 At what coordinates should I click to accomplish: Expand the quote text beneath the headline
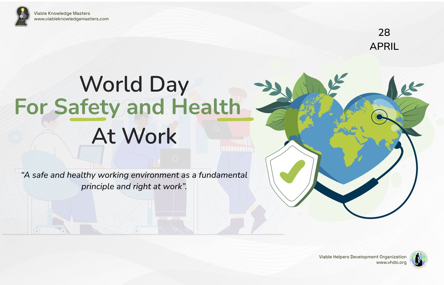pyautogui.click(x=135, y=181)
